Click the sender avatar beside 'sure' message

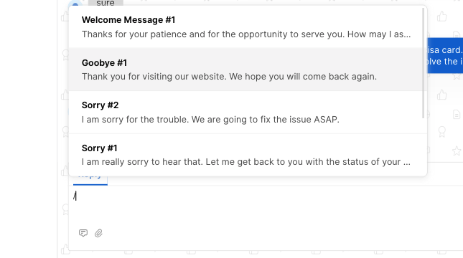[75, 4]
